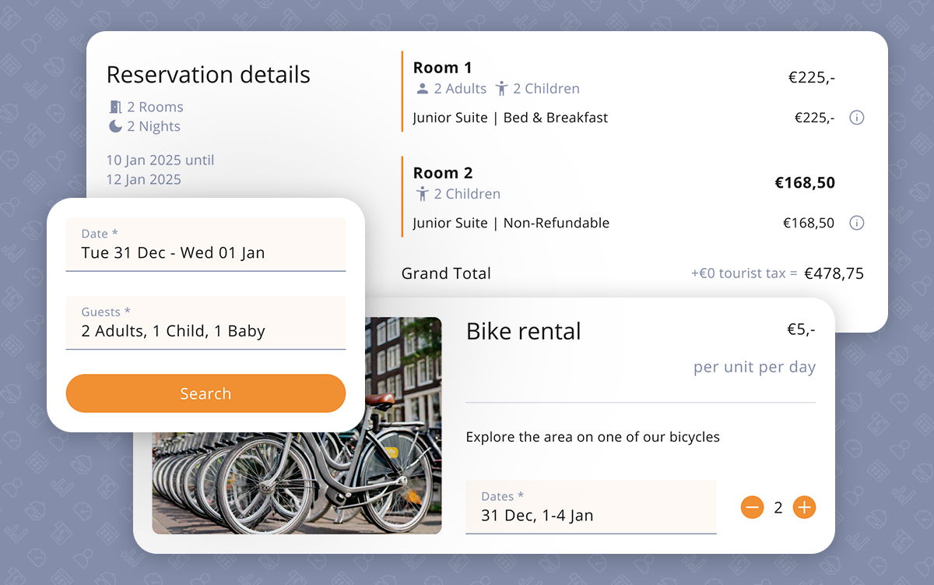Click the door icon next to 2 Rooms
This screenshot has width=934, height=585.
click(x=116, y=107)
